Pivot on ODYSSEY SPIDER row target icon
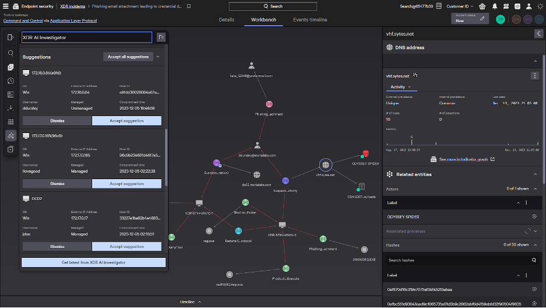The height and width of the screenshot is (308, 546). (534, 216)
